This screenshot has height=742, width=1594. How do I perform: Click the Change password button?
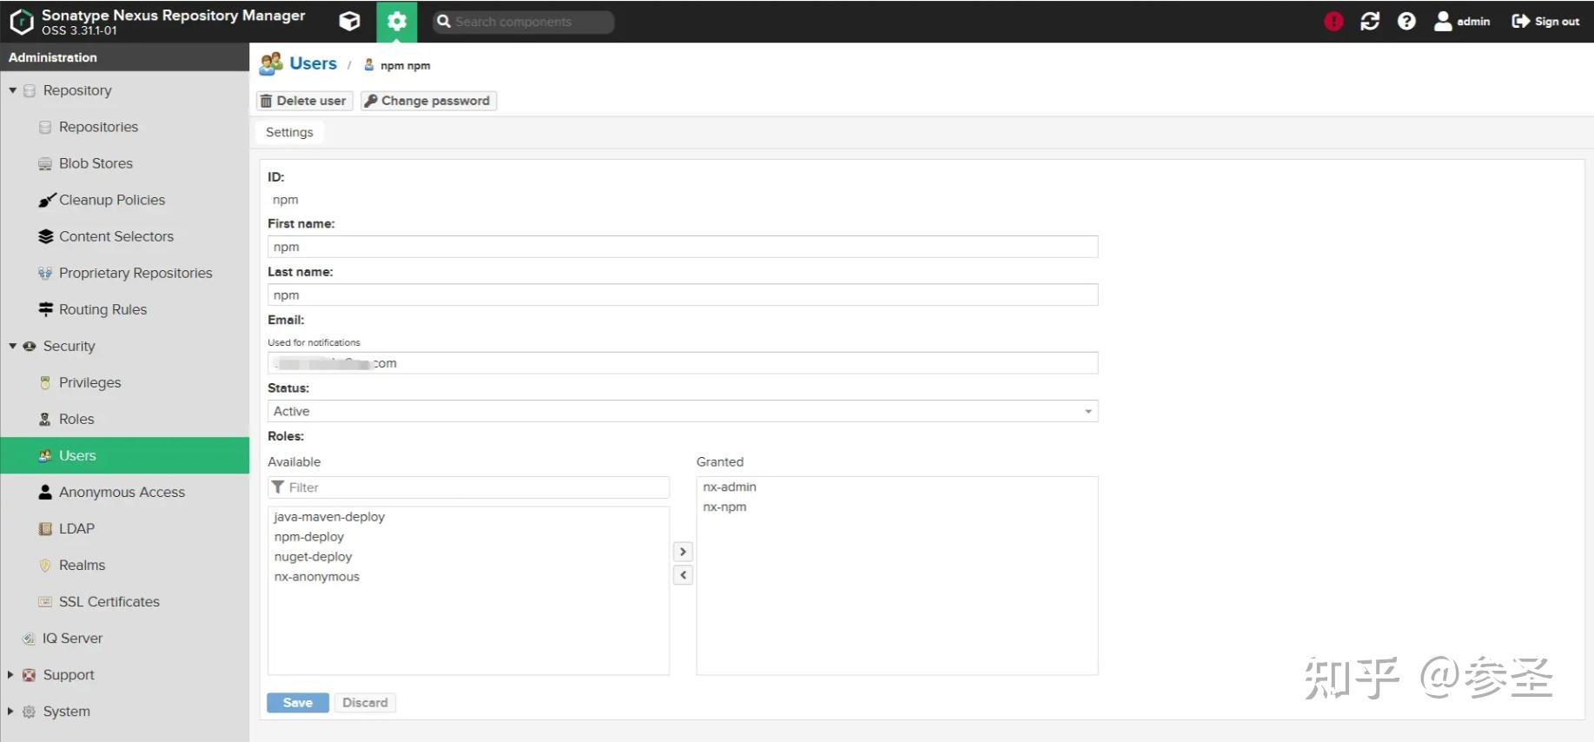click(x=428, y=101)
